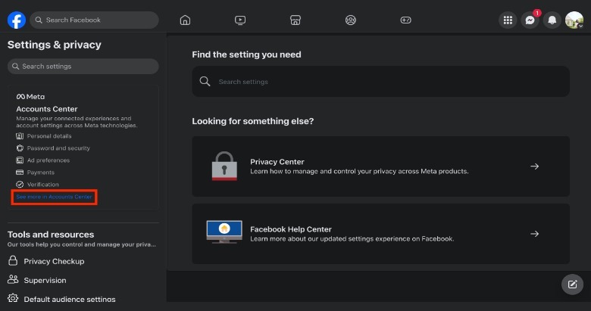Select Privacy Checkup in sidebar

coord(54,261)
